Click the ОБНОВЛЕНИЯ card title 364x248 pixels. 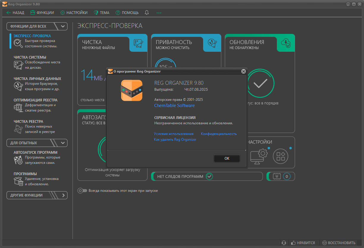[247, 42]
